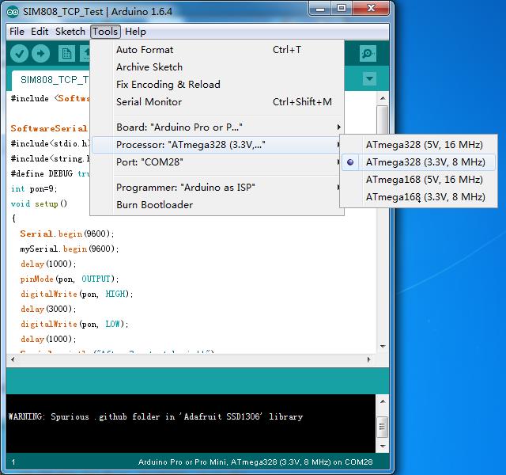Screen dimensions: 506x475
Task: Expand the Programmer submenu
Action: 217,188
